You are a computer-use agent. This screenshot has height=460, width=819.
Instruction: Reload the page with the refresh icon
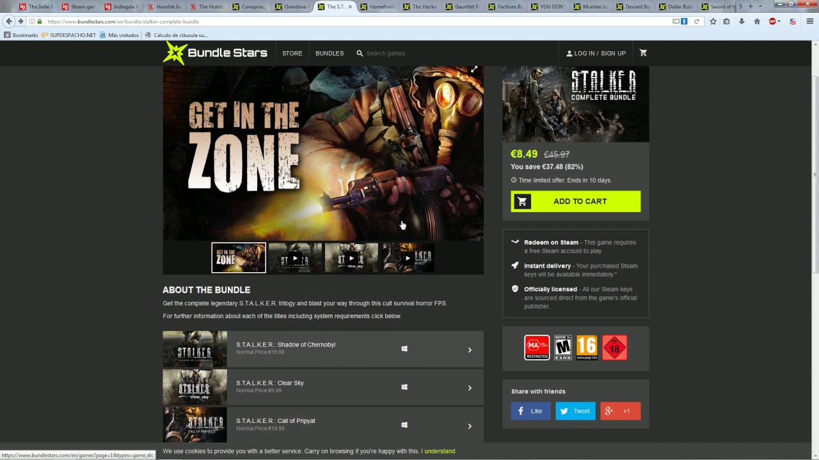697,21
